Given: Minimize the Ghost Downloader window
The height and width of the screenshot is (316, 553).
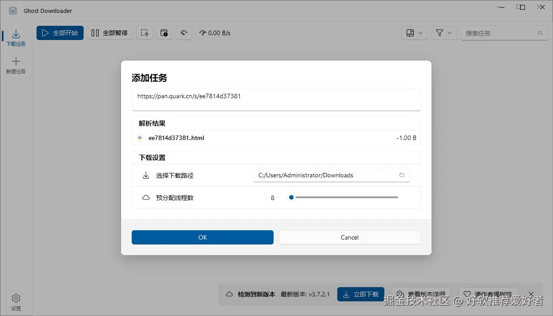Looking at the screenshot, I should [500, 7].
